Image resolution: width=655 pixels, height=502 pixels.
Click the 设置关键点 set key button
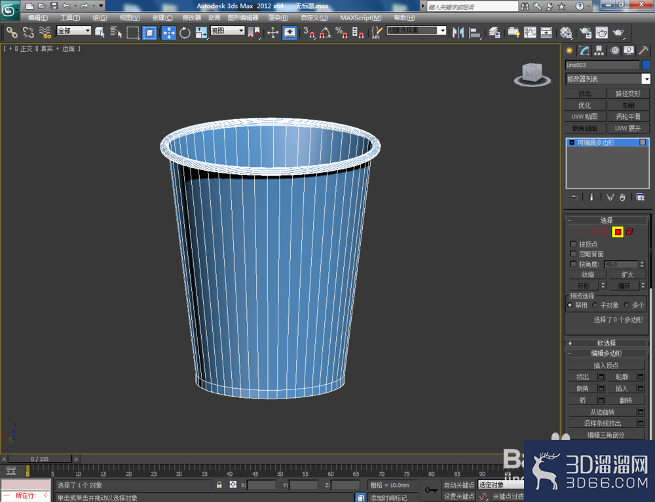tap(458, 495)
